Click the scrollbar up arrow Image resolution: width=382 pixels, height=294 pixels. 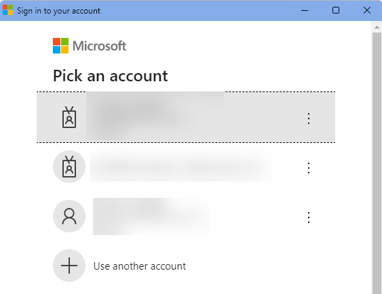click(377, 27)
